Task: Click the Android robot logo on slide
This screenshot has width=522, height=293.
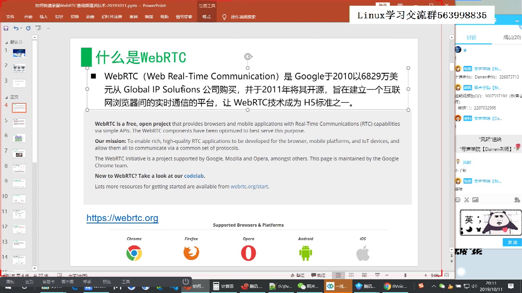Action: (x=305, y=253)
